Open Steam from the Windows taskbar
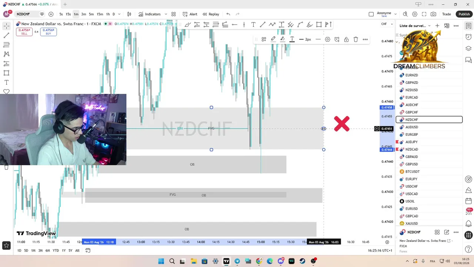 coord(302,261)
